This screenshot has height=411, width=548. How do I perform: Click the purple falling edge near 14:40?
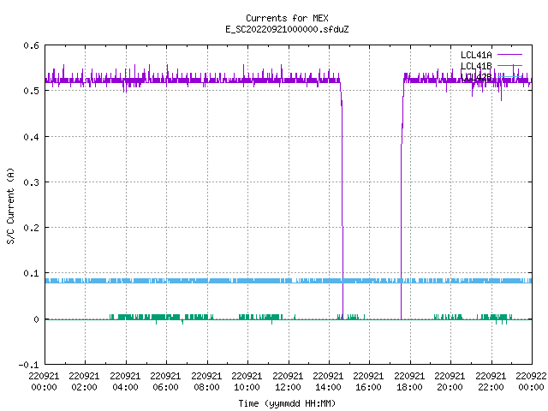342,201
